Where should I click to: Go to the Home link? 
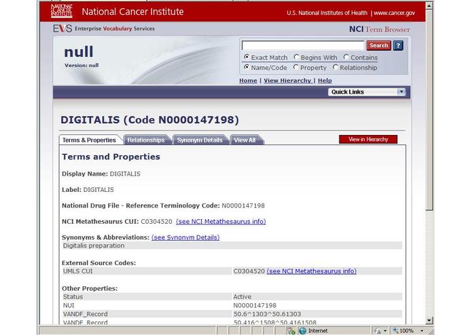tap(248, 81)
